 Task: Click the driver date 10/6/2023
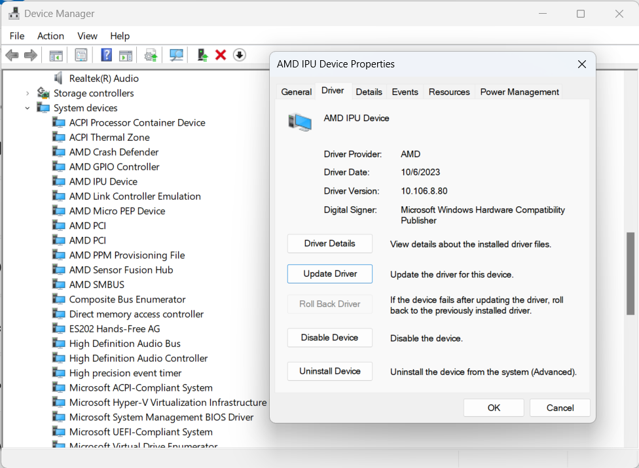coord(420,172)
